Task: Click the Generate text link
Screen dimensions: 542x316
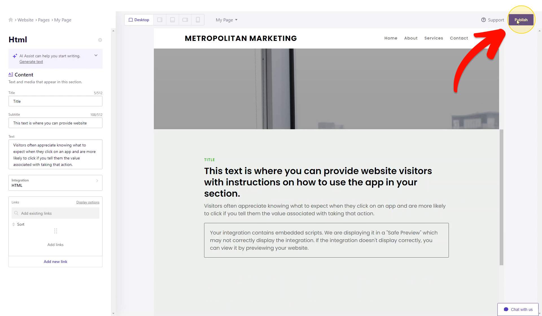Action: 31,62
